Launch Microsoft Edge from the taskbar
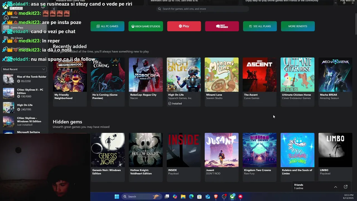The width and height of the screenshot is (357, 201). pyautogui.click(x=191, y=197)
